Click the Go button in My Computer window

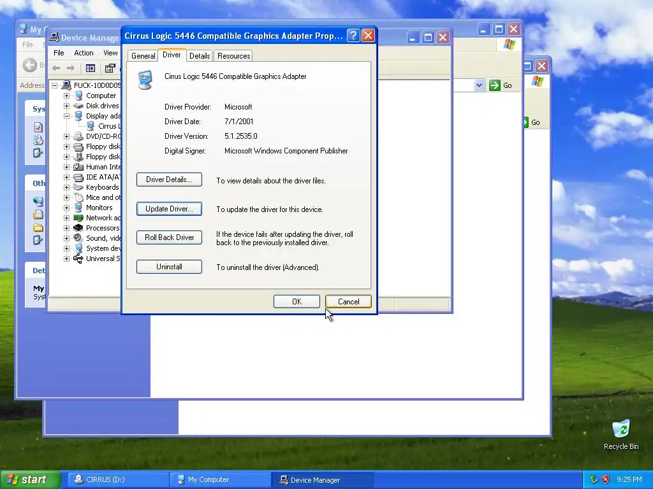pos(501,85)
